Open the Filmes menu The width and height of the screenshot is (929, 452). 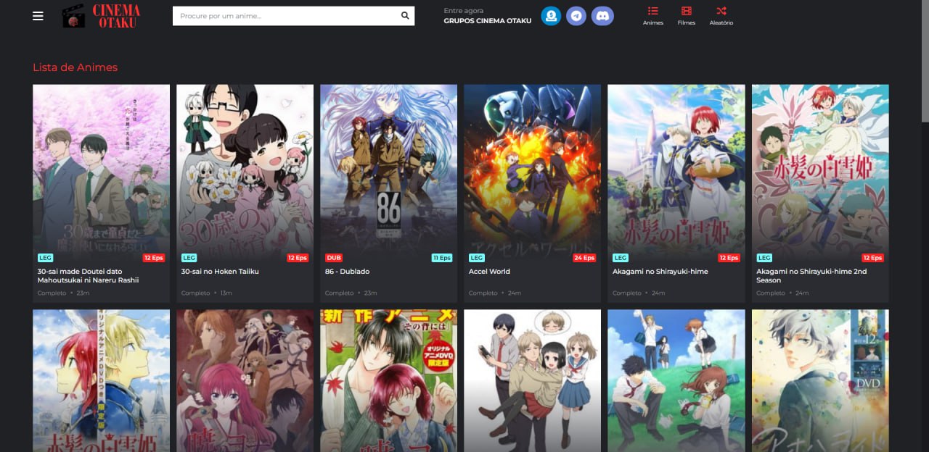[x=687, y=16]
